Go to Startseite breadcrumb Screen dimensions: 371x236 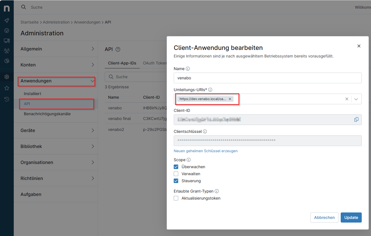coord(29,22)
